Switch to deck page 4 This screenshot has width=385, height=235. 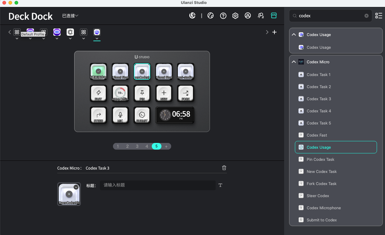[x=147, y=146]
